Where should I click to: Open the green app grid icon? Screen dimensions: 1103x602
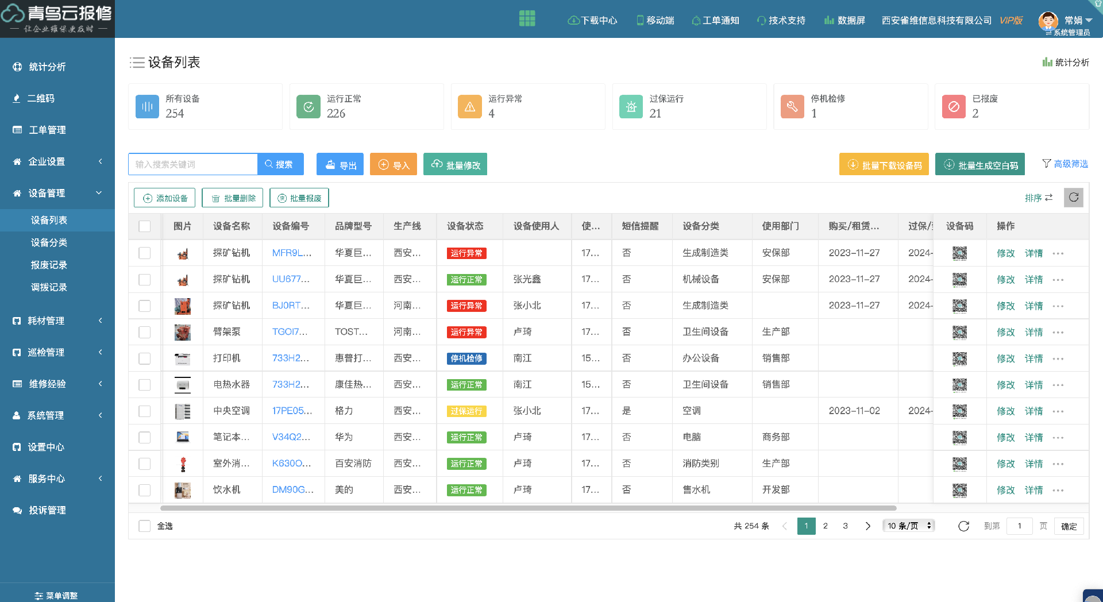(x=527, y=19)
